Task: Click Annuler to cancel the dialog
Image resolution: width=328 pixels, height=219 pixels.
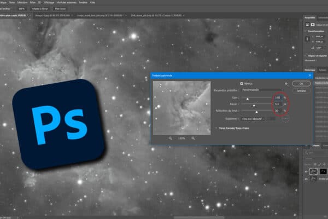Action: point(301,91)
